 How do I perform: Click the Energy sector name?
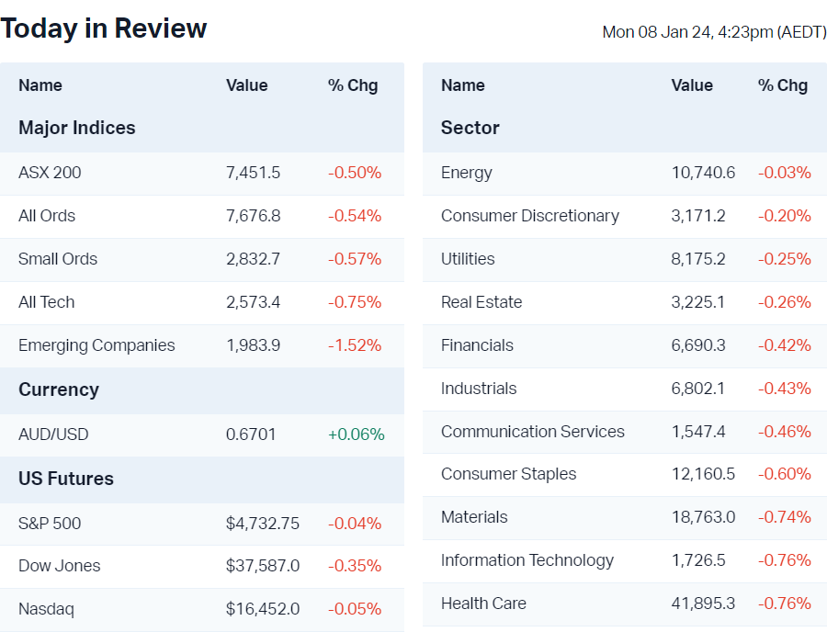(x=467, y=173)
